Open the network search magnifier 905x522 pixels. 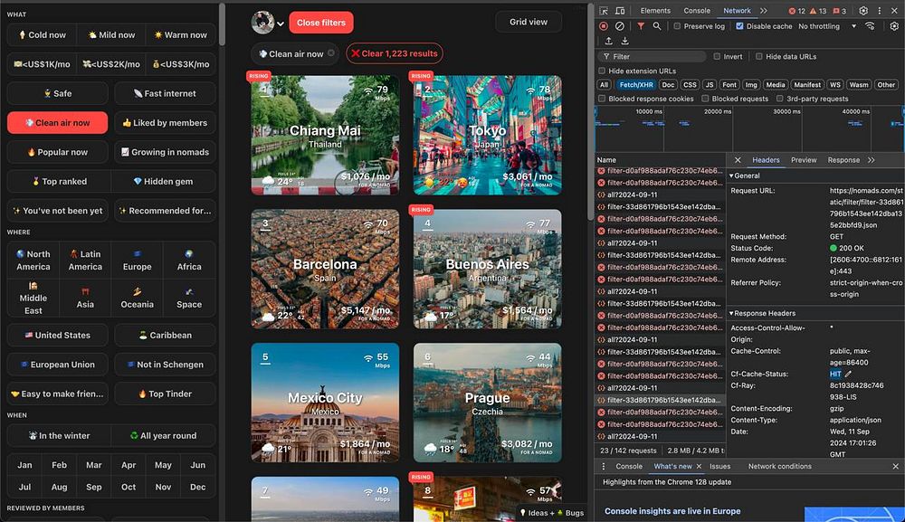(x=656, y=26)
